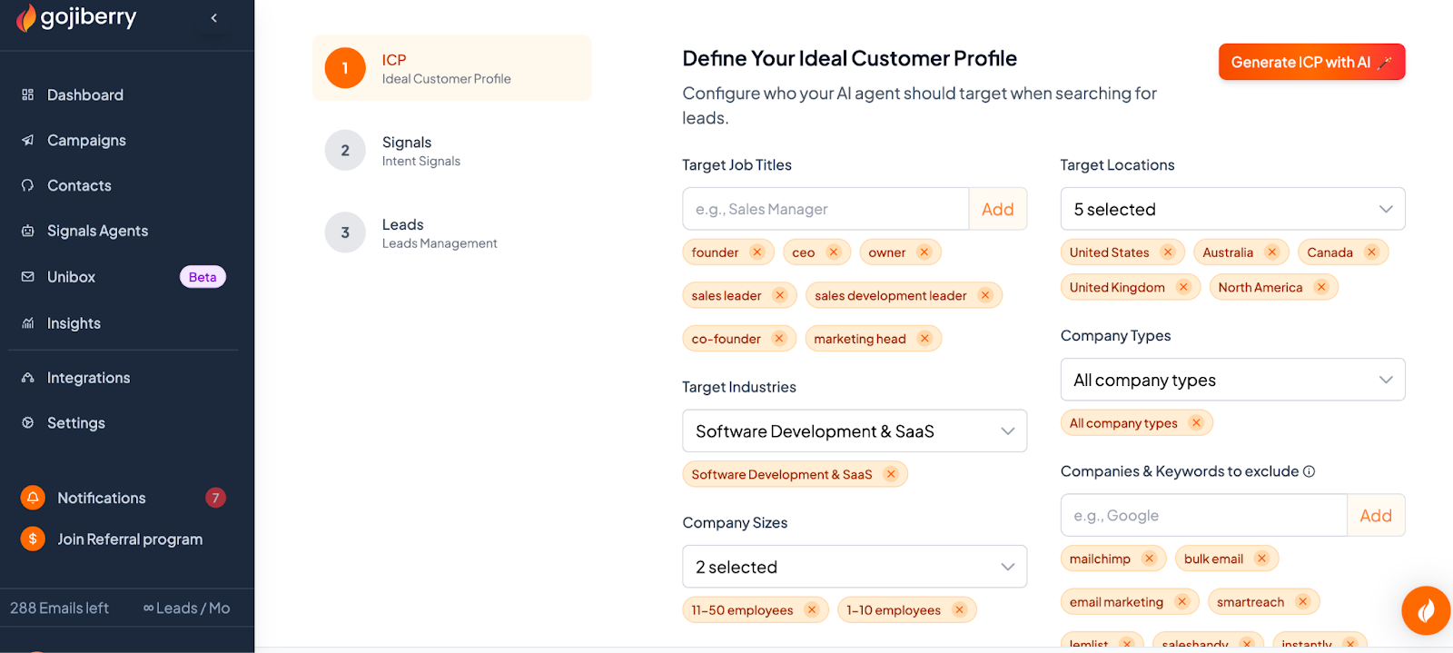
Task: Open the Dashboard page icon
Action: click(x=28, y=94)
